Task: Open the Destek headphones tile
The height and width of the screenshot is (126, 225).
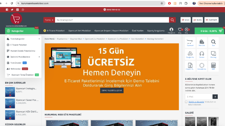Action: pos(202,55)
